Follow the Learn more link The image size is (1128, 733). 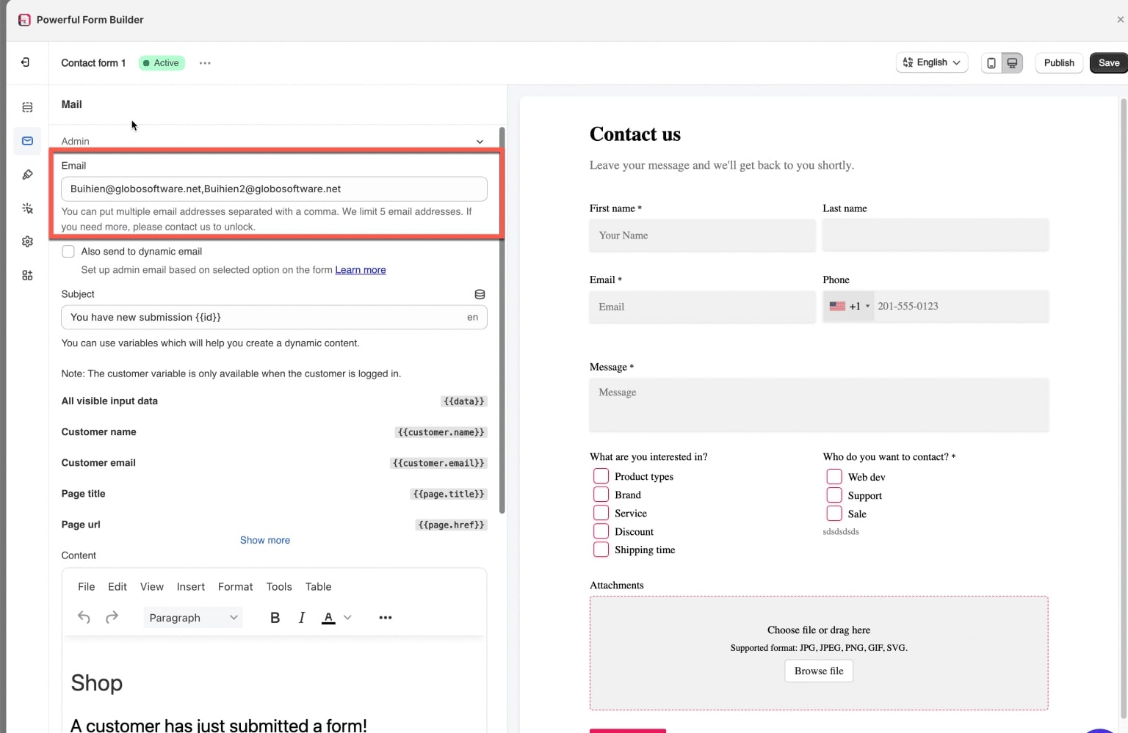pos(361,270)
